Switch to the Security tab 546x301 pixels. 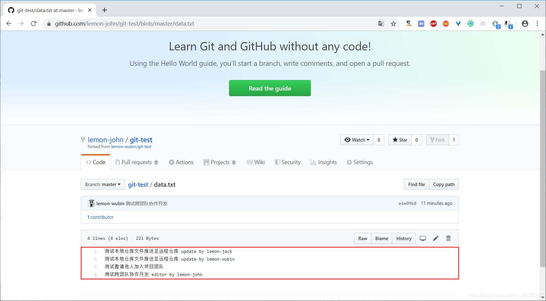coord(288,162)
